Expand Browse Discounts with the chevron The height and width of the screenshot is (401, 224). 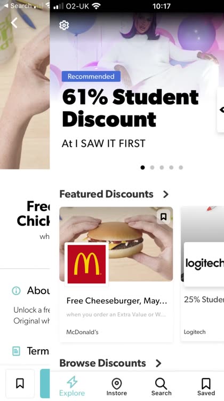click(x=158, y=363)
